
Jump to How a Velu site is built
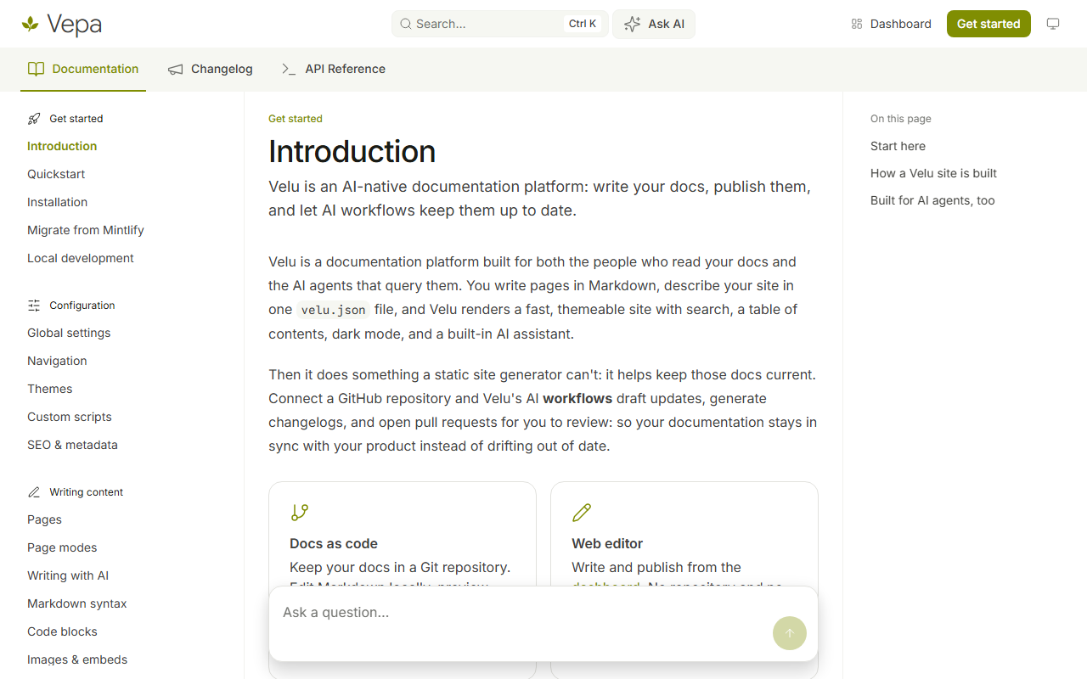point(933,173)
